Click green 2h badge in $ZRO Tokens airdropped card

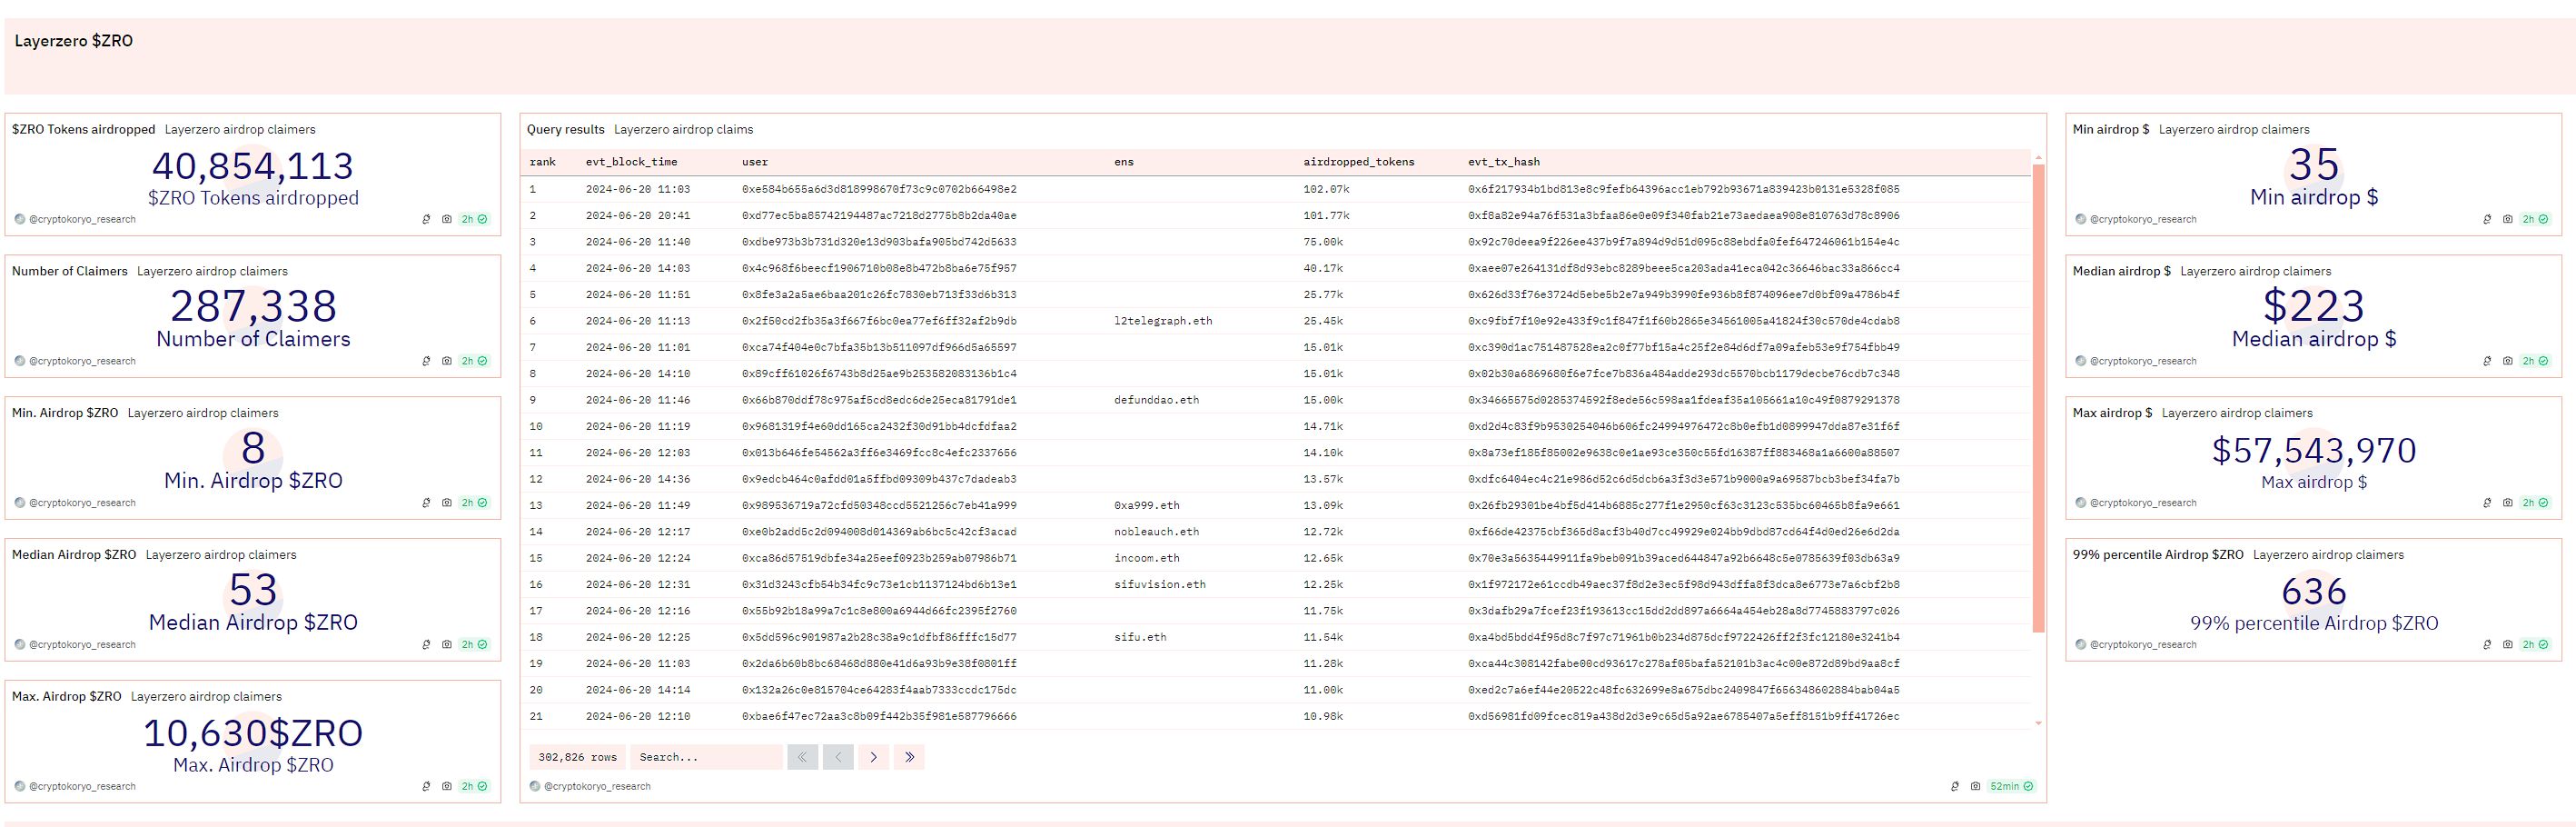(474, 219)
